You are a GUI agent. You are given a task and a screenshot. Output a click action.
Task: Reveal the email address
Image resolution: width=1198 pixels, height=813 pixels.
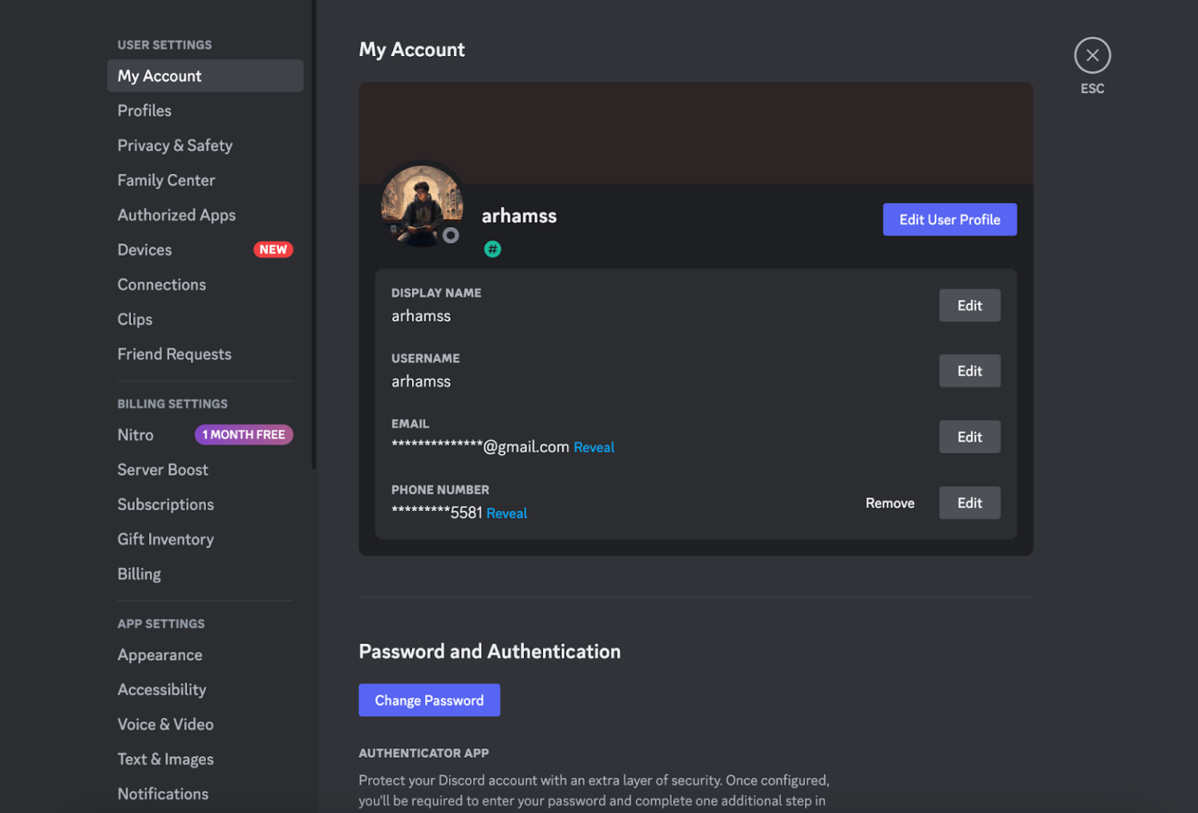(x=594, y=446)
